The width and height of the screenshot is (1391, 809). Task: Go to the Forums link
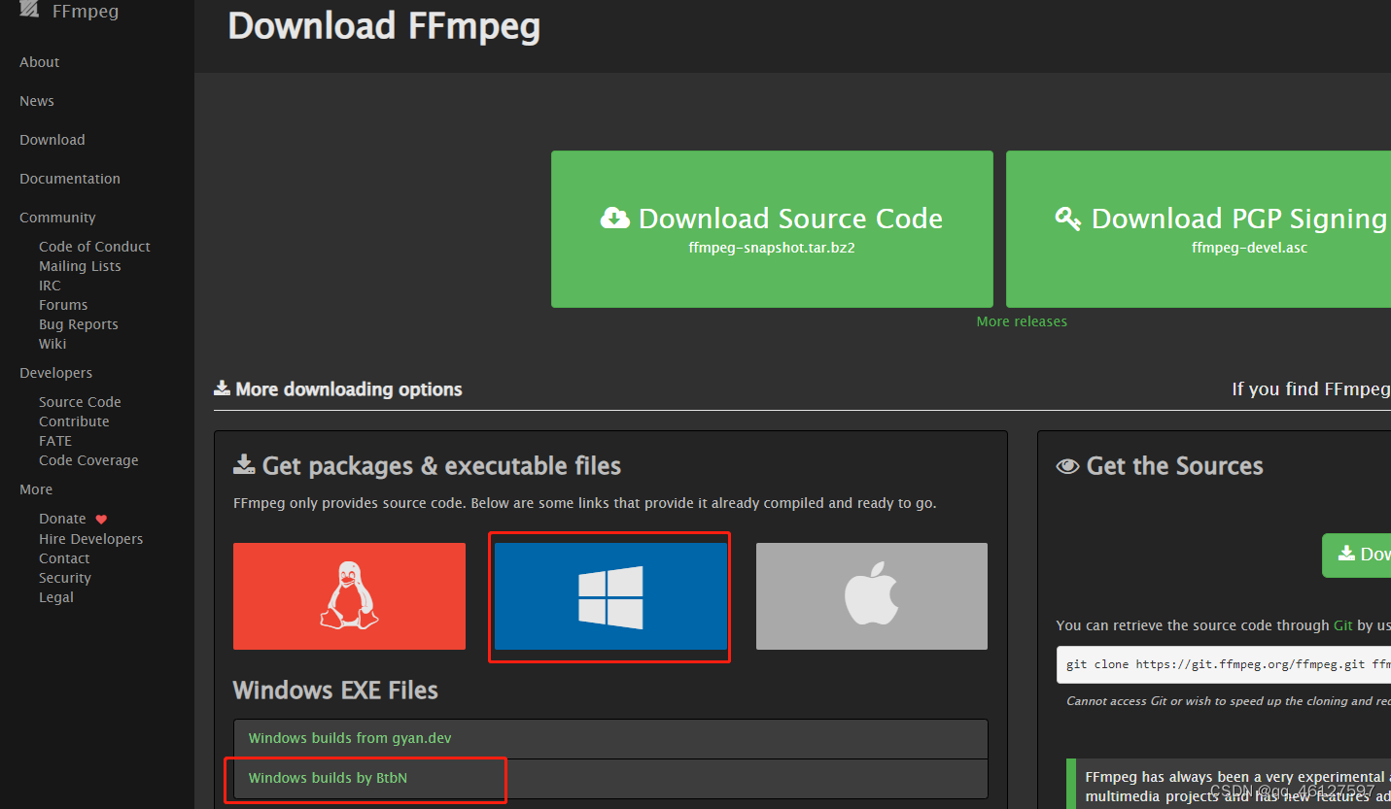(x=63, y=305)
